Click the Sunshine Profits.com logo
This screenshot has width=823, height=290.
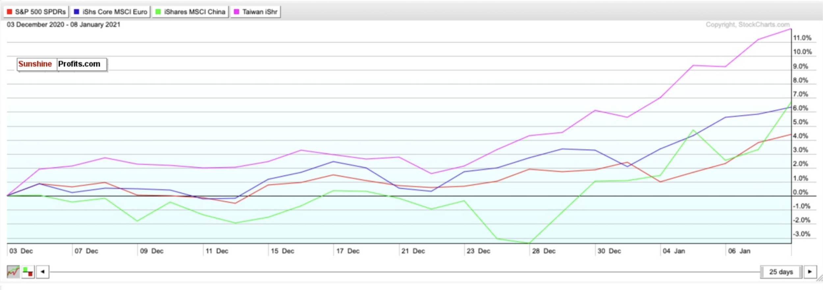pos(62,64)
